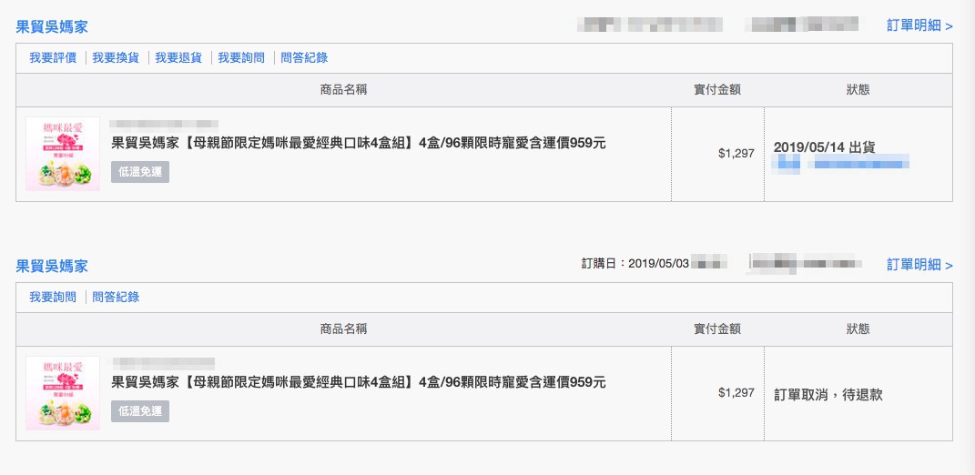Select 2019/05/14 出貨 status text
The image size is (975, 475).
[x=825, y=147]
